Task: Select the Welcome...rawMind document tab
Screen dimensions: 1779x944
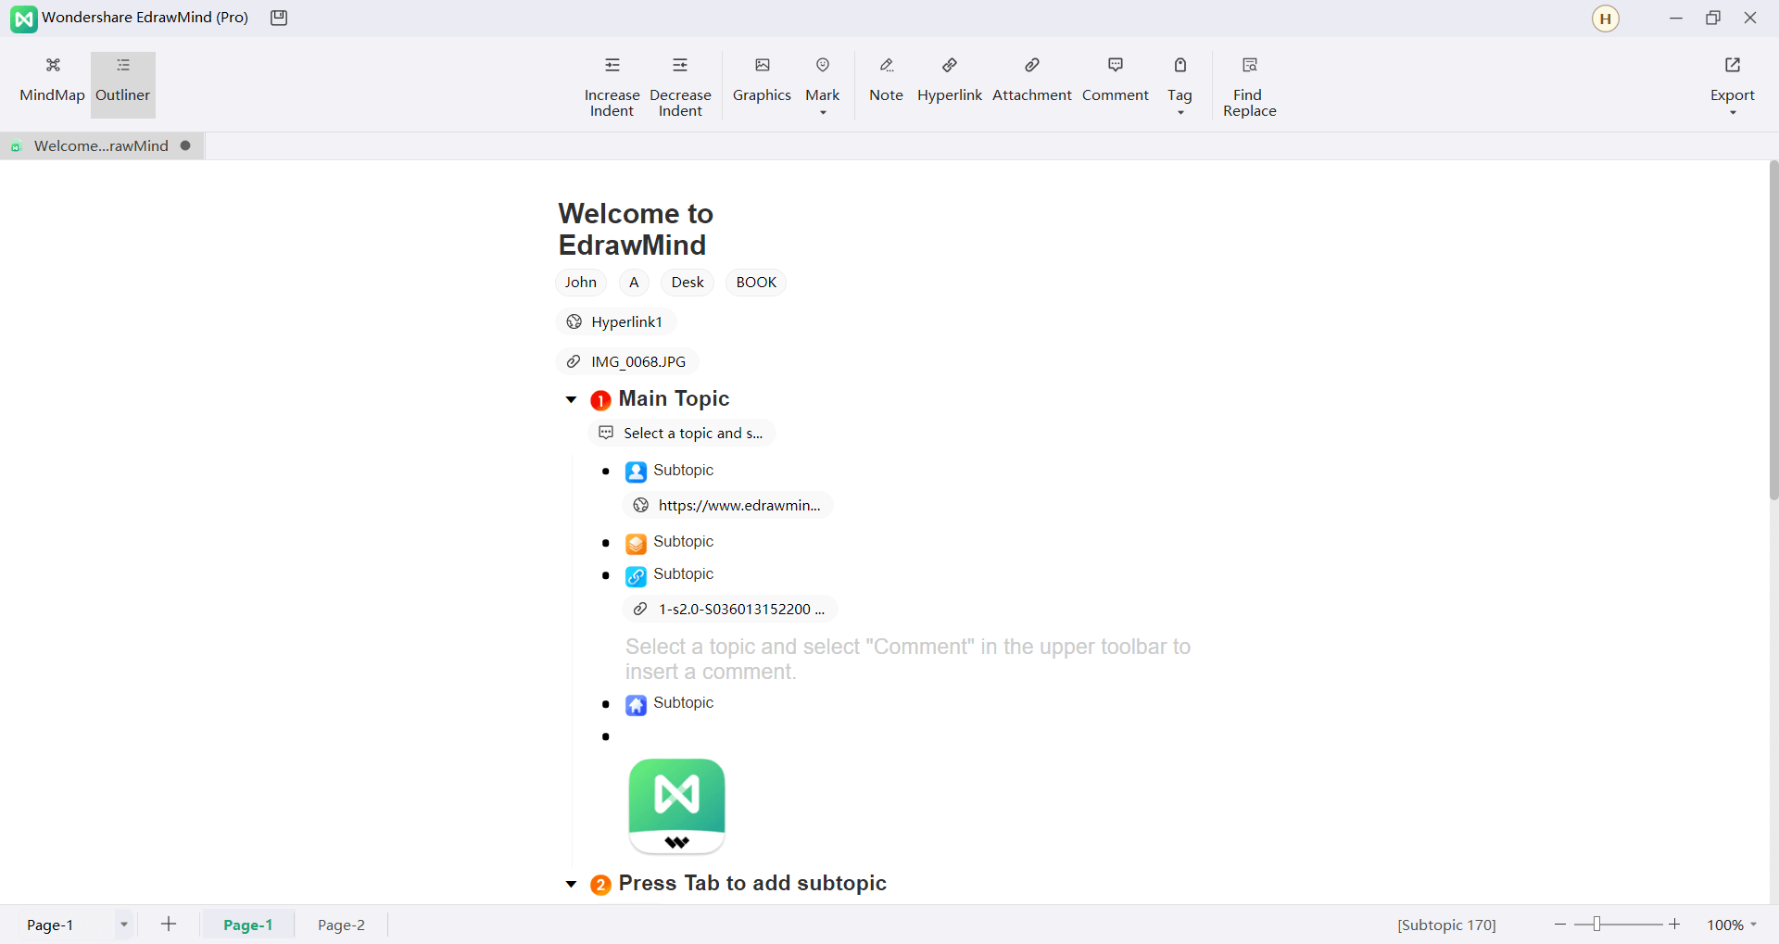Action: (x=101, y=145)
